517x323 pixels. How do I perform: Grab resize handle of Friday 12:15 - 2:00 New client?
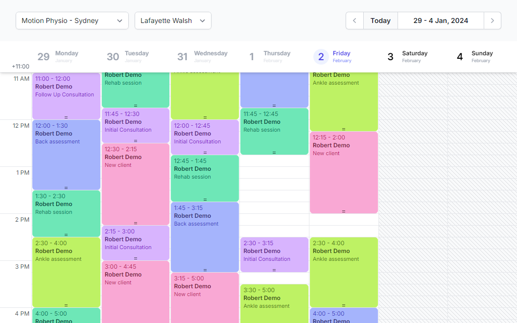coord(344,211)
